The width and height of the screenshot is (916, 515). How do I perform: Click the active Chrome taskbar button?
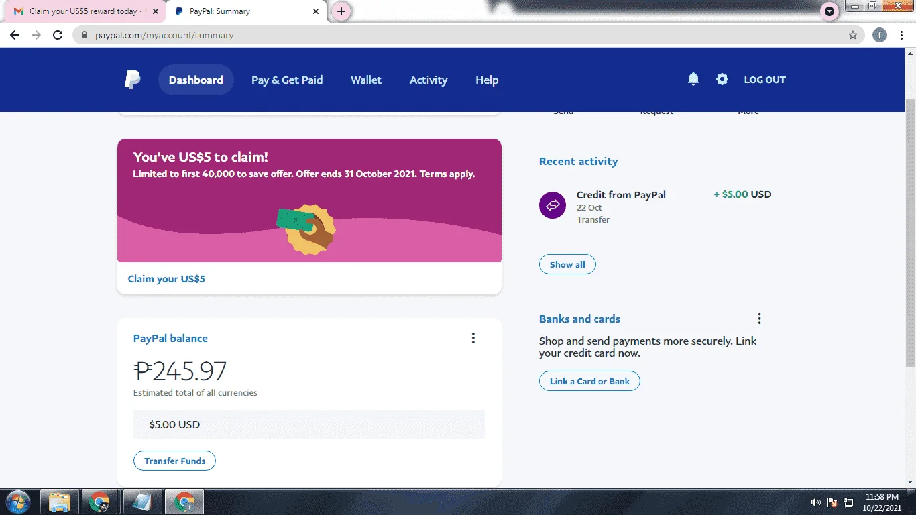coord(184,502)
